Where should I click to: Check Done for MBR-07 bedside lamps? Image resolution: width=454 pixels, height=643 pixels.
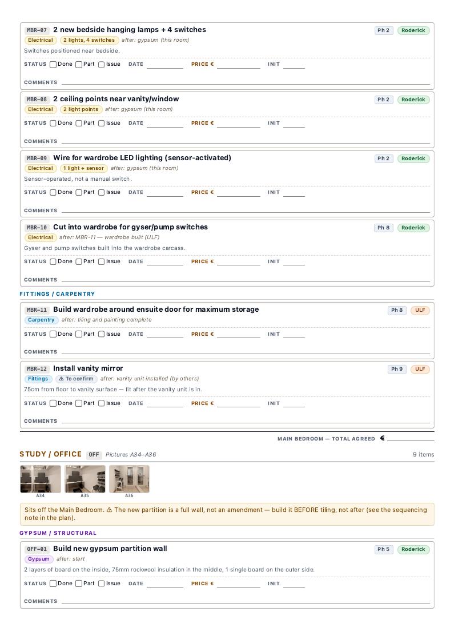tap(53, 65)
